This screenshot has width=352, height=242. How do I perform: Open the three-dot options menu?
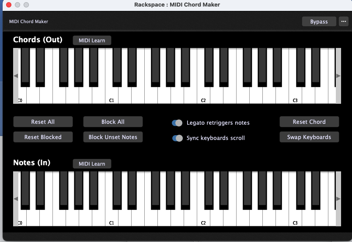click(343, 21)
